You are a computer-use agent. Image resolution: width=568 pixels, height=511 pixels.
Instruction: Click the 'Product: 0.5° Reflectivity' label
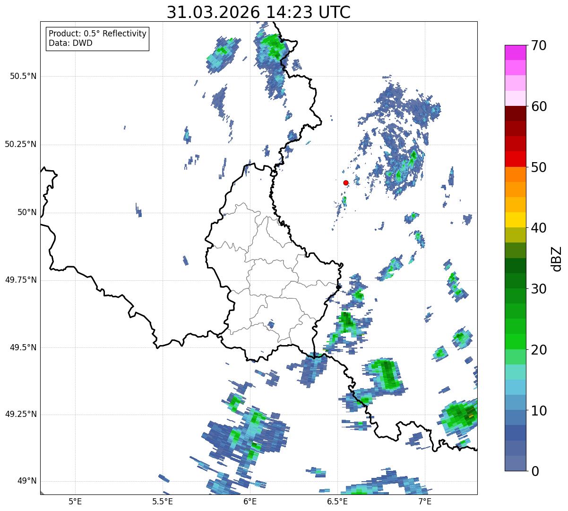click(97, 34)
